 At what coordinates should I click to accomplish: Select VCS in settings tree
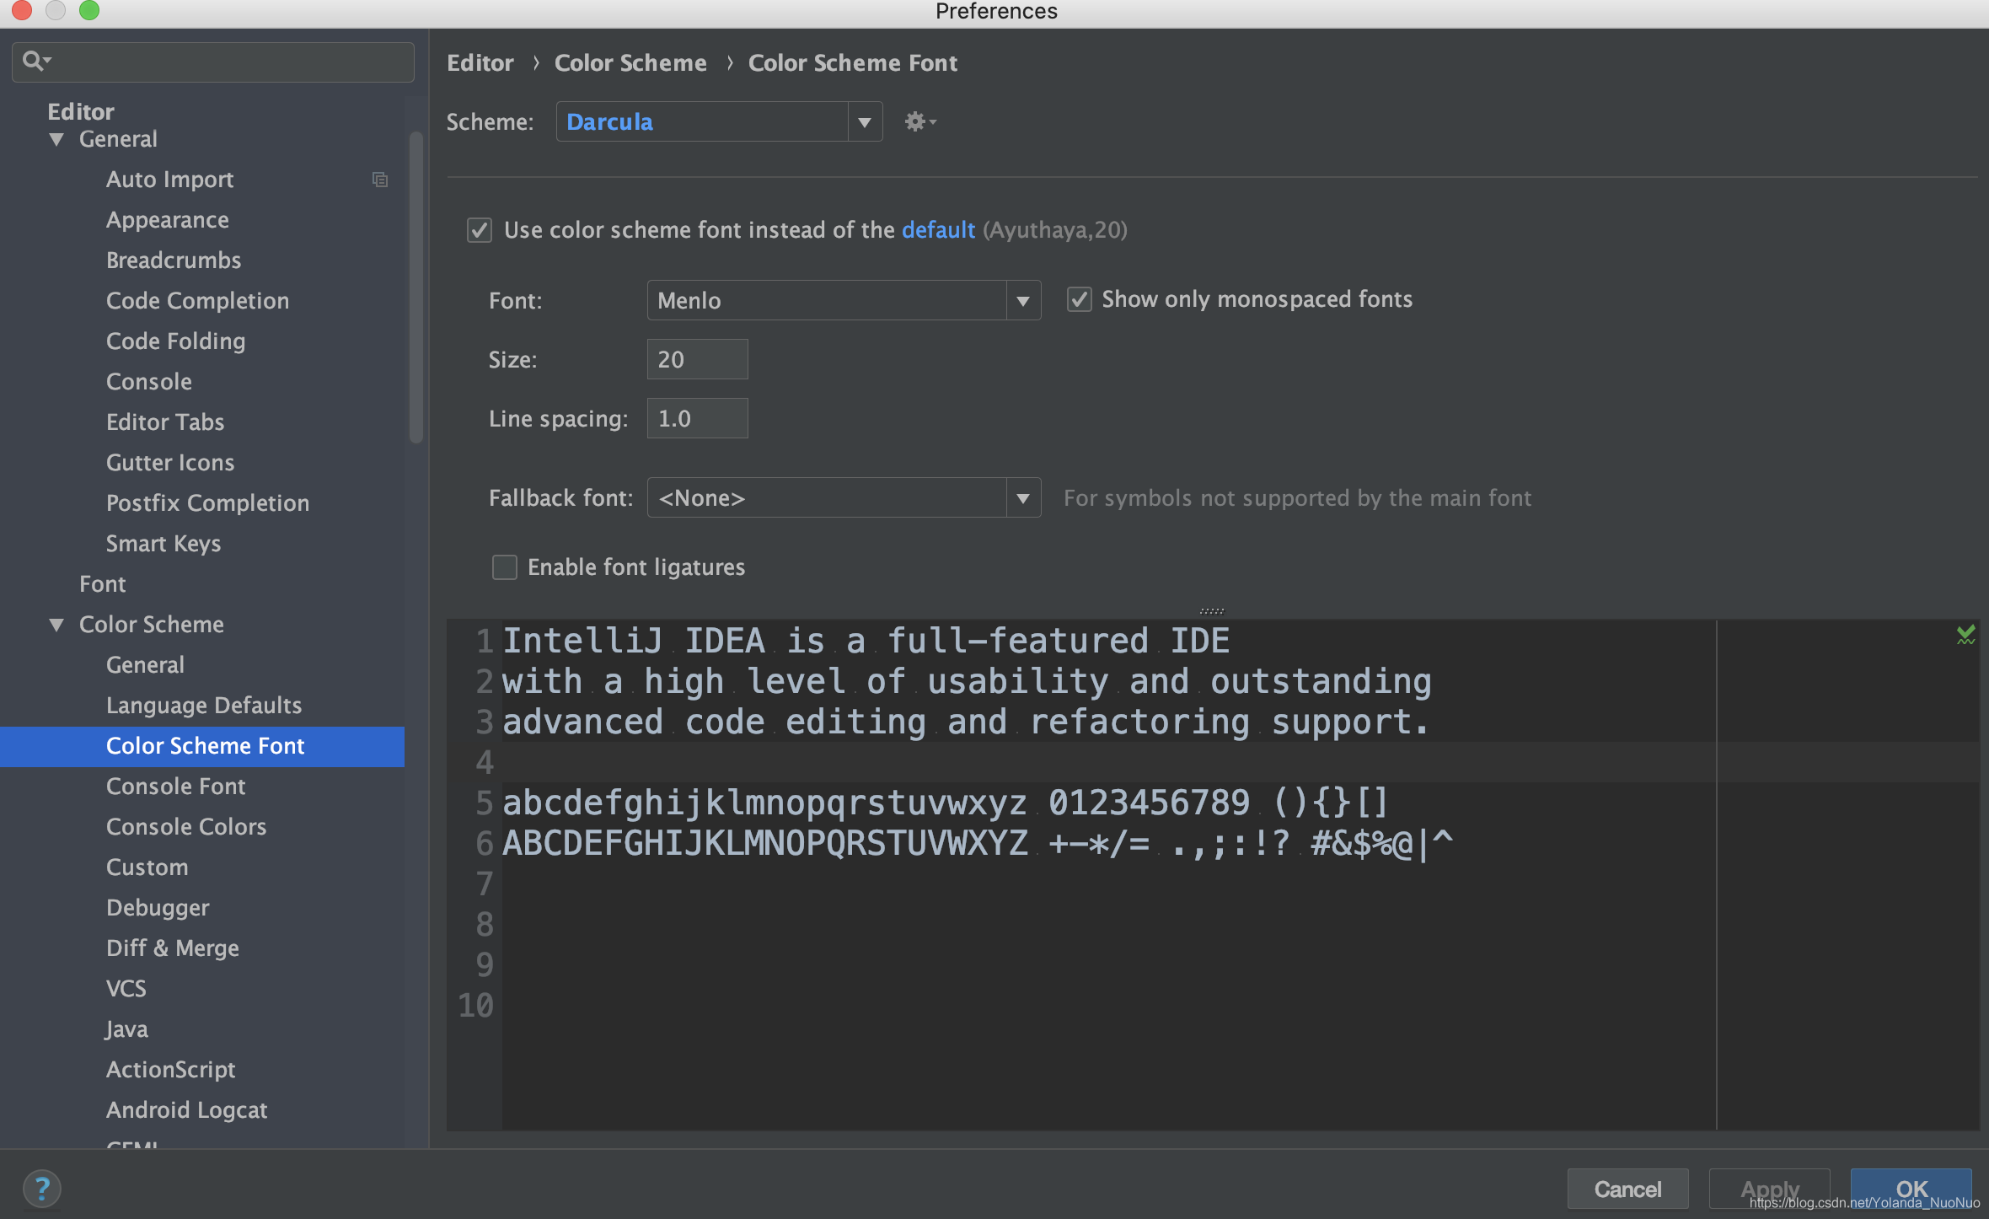pyautogui.click(x=126, y=989)
